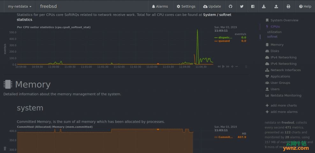The height and width of the screenshot is (153, 315).
Task: Open the Help menu
Action: click(x=305, y=6)
